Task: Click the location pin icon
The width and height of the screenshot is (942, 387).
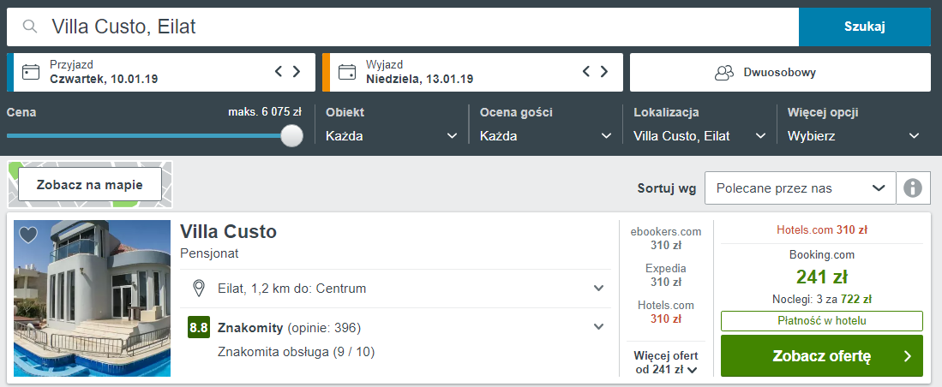Action: (x=198, y=289)
